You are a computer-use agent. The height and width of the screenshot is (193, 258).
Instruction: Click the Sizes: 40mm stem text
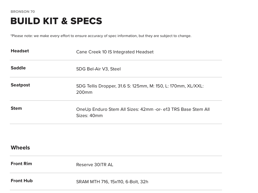pyautogui.click(x=89, y=116)
